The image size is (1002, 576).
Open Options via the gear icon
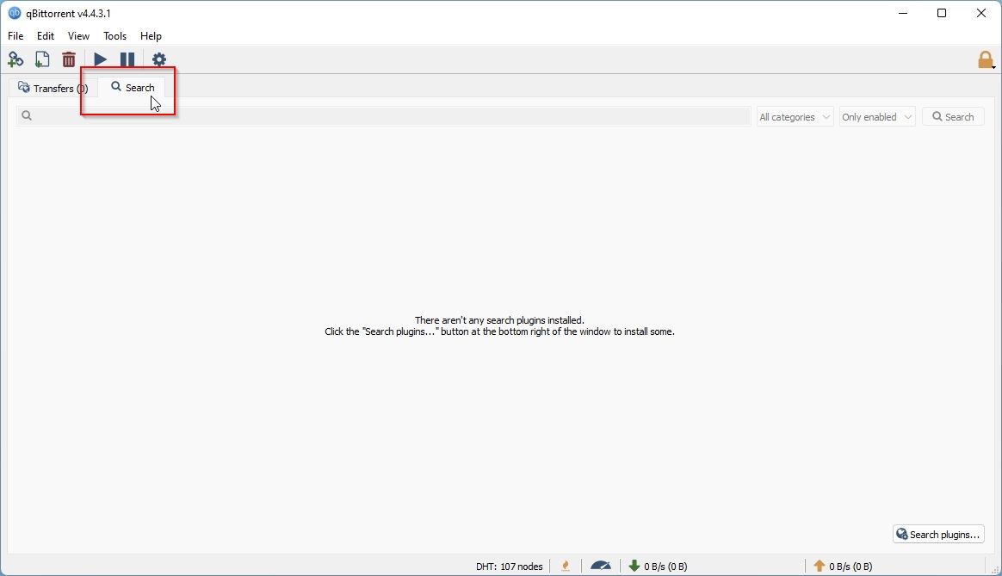158,59
